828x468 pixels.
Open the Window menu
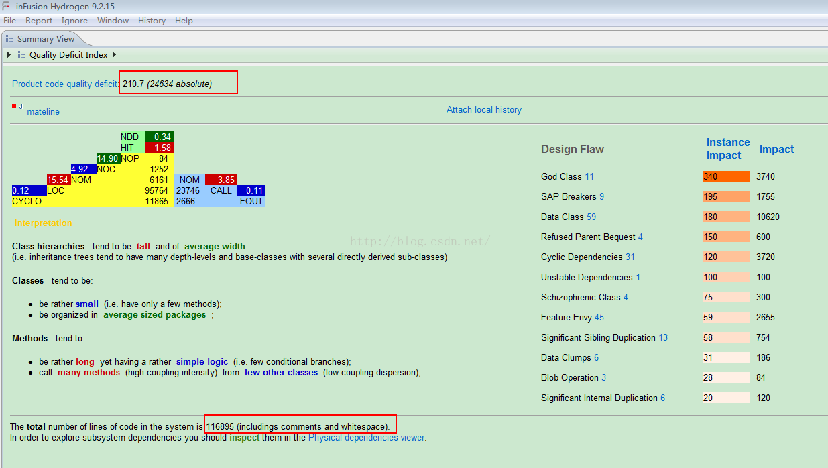click(x=113, y=21)
